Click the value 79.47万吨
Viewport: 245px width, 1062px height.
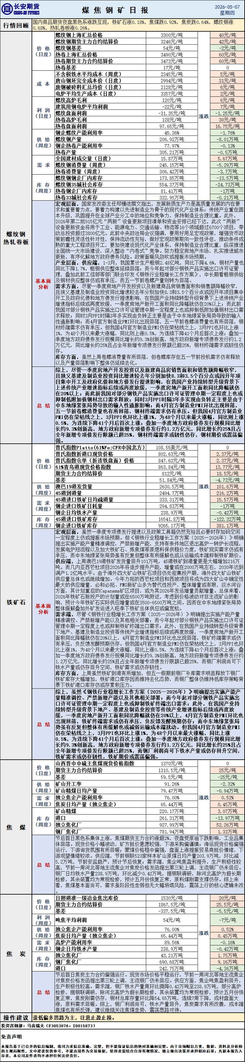click(172, 791)
